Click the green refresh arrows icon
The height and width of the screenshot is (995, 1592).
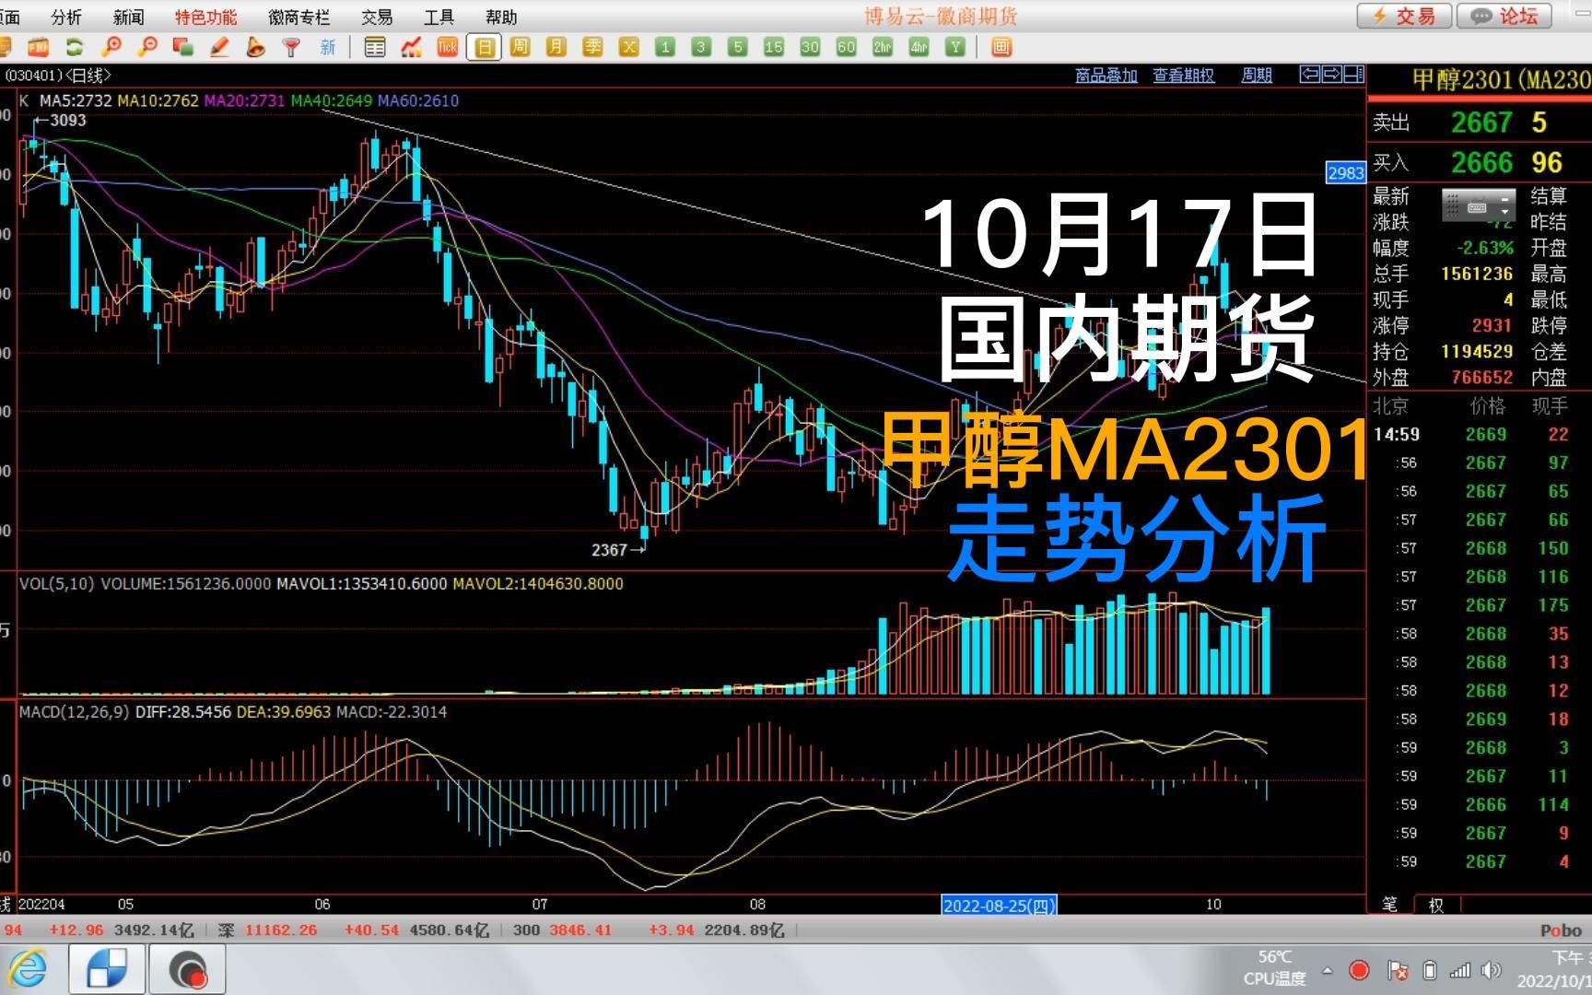[75, 47]
